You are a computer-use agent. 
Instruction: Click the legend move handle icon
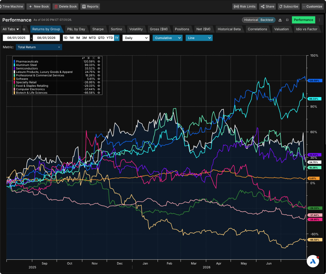tap(89, 58)
